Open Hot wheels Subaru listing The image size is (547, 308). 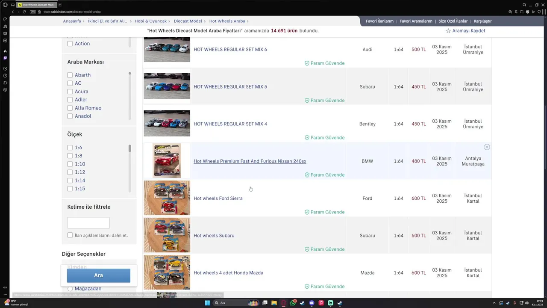coord(214,236)
